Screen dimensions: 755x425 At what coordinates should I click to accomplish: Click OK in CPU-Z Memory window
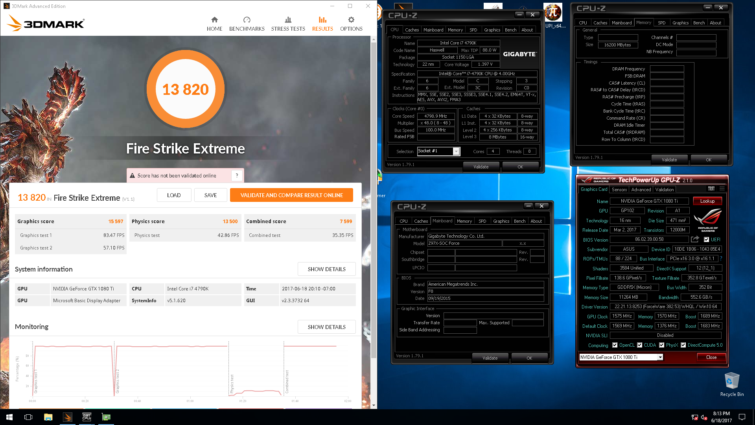[708, 160]
